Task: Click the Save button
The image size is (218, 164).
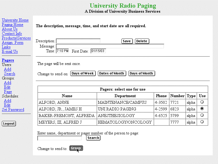Action: (127, 41)
